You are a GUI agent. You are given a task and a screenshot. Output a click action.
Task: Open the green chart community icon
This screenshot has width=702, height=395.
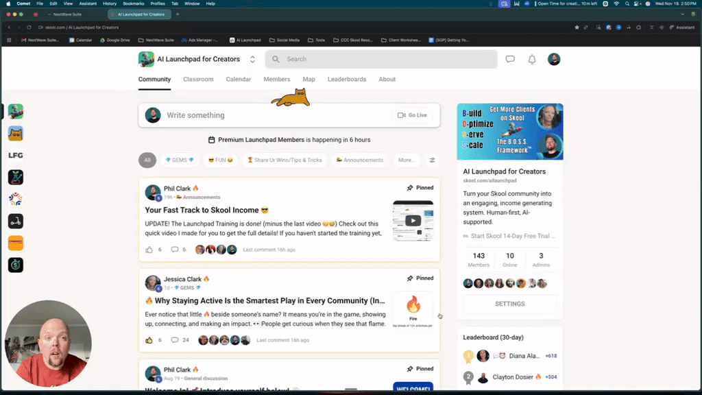[16, 178]
